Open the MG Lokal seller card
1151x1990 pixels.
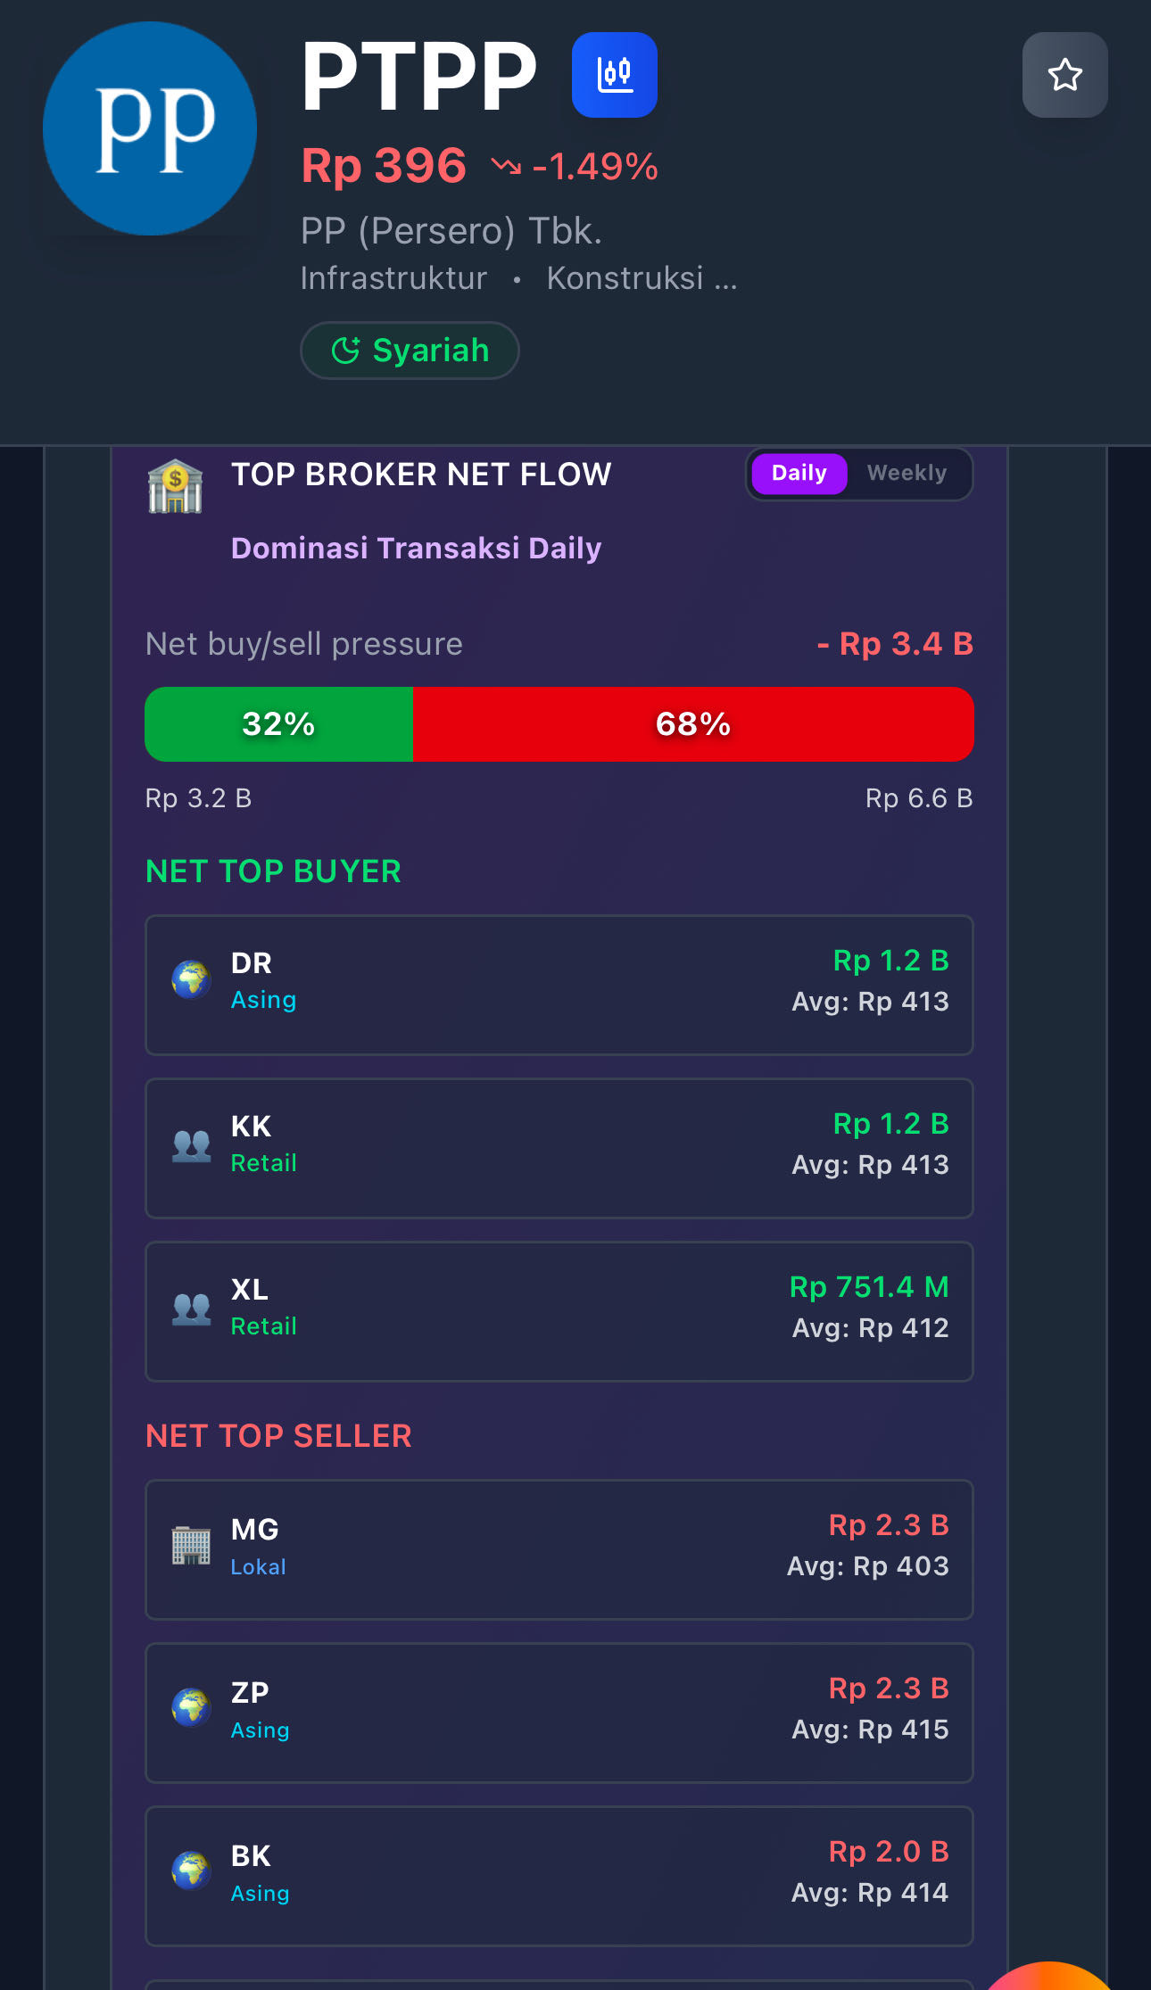point(559,1549)
